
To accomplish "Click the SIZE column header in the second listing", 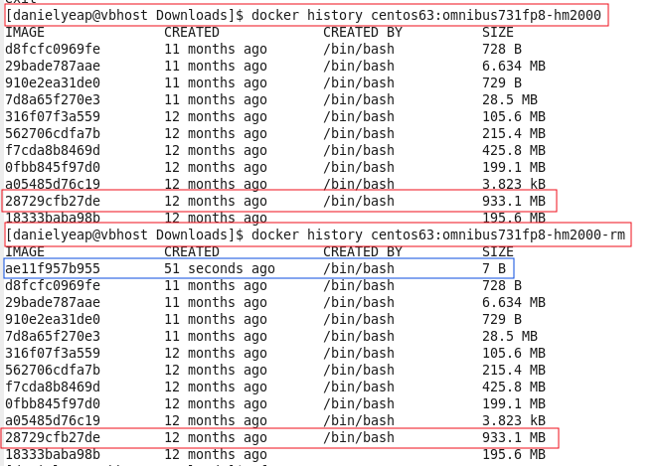I will (498, 251).
